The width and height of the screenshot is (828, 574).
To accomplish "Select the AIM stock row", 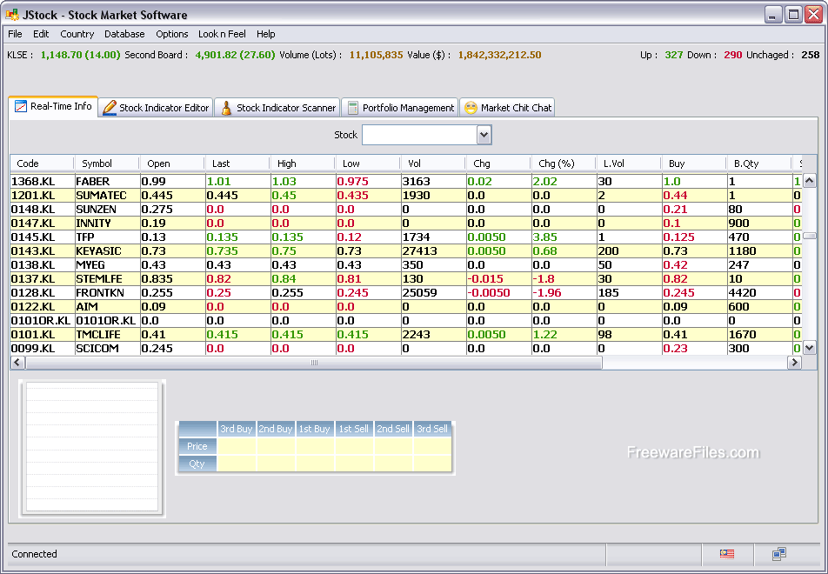I will pyautogui.click(x=405, y=306).
